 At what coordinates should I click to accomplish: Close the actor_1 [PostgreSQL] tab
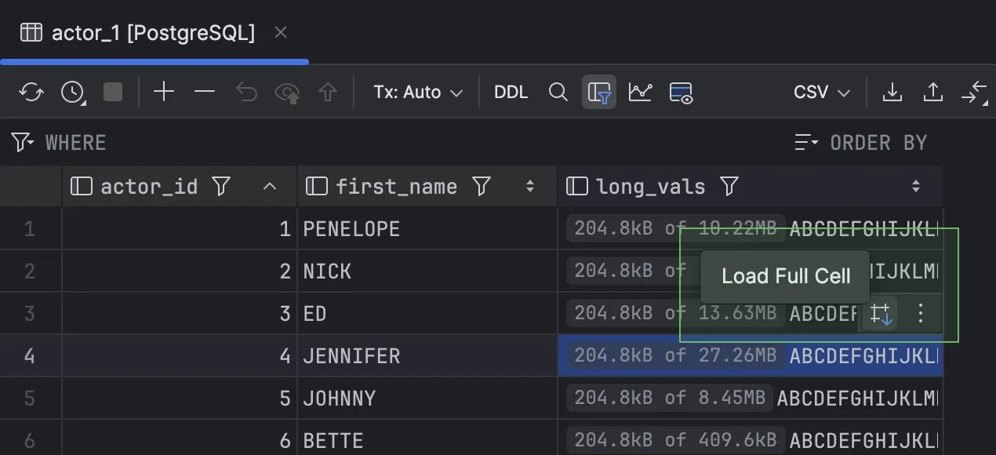tap(281, 33)
